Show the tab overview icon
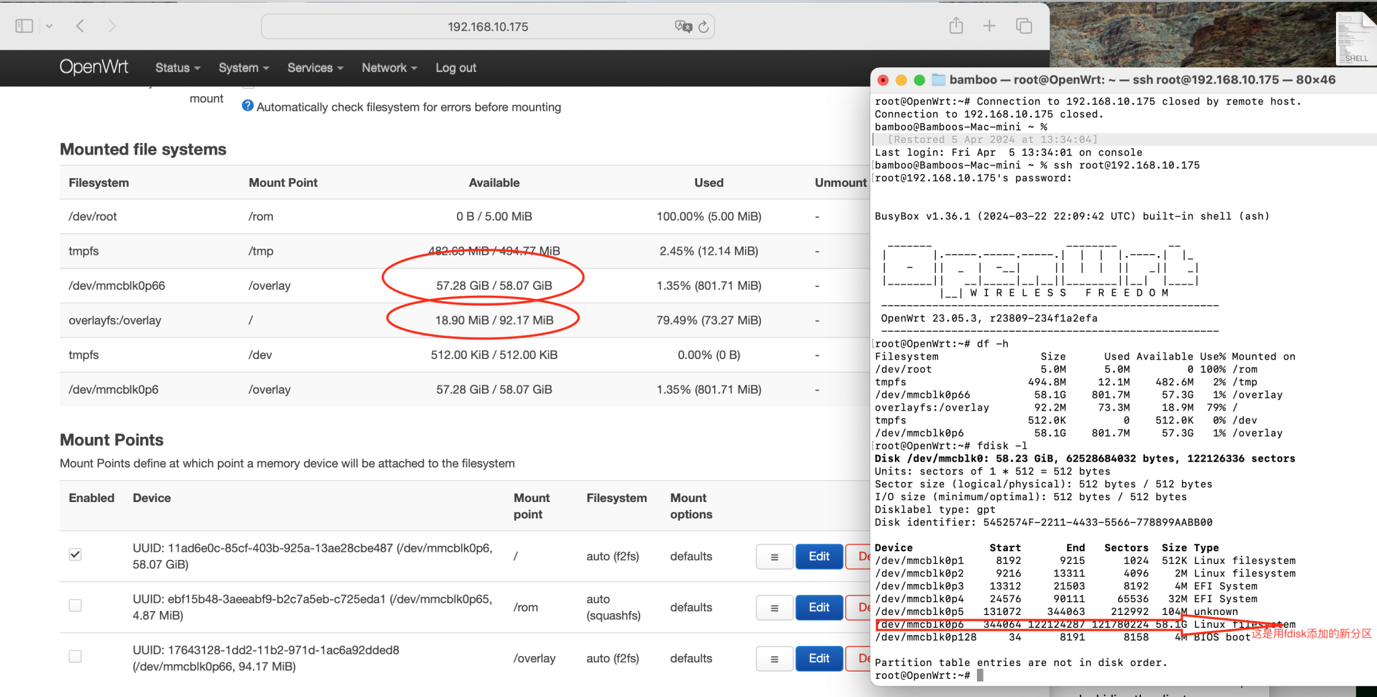The height and width of the screenshot is (697, 1377). pos(1024,26)
